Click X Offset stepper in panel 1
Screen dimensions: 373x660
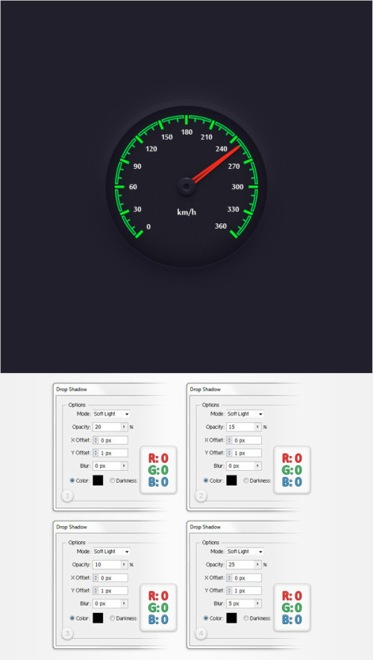(x=95, y=440)
